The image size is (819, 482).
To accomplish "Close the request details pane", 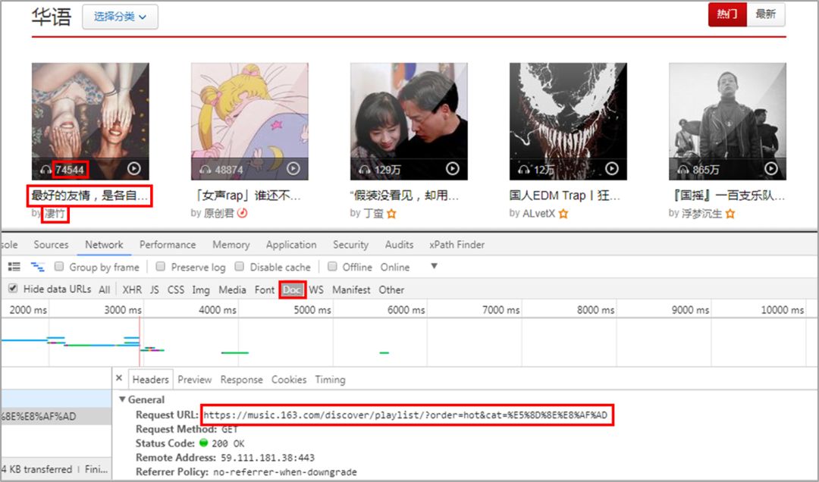I will 119,378.
